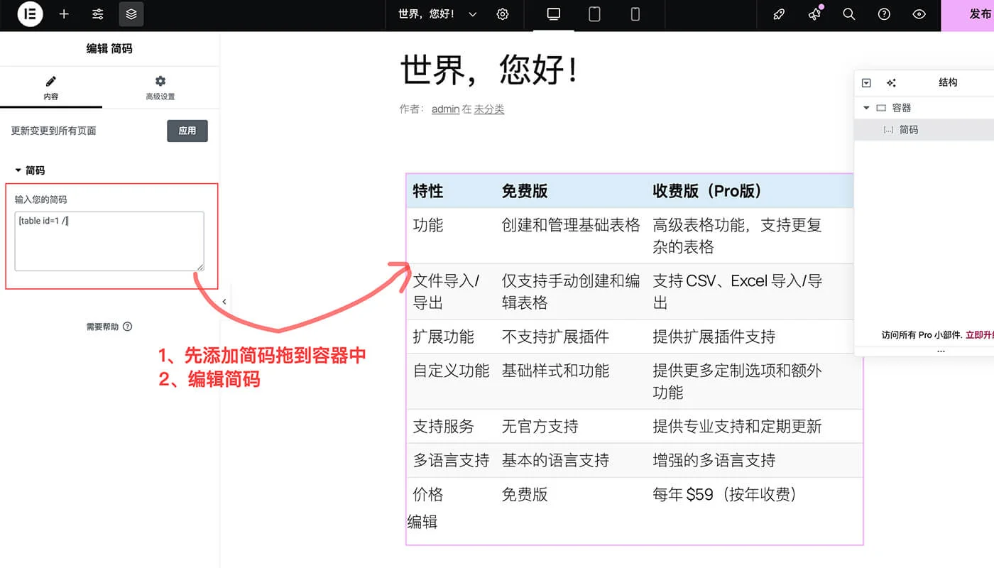The height and width of the screenshot is (568, 994).
Task: Click the What's New megaphone icon
Action: coord(814,14)
